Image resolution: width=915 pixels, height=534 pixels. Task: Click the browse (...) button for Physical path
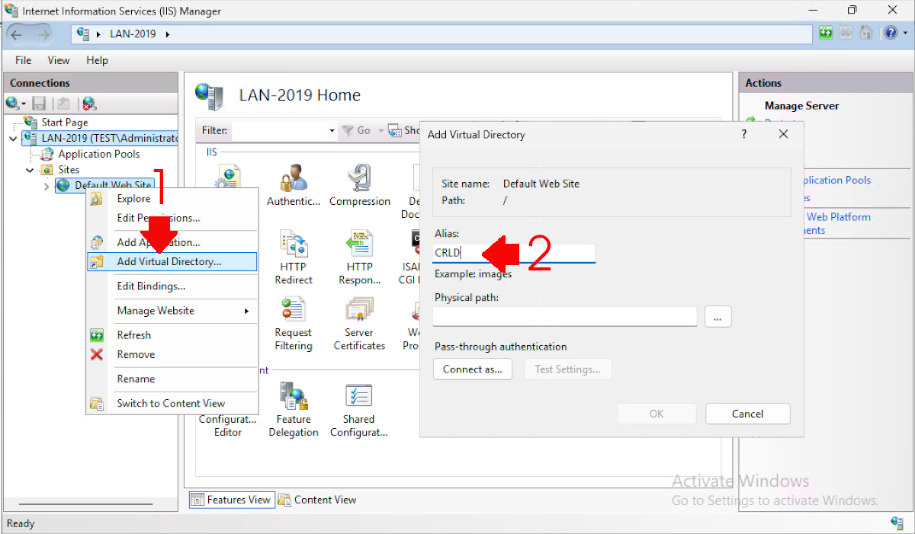pos(718,318)
